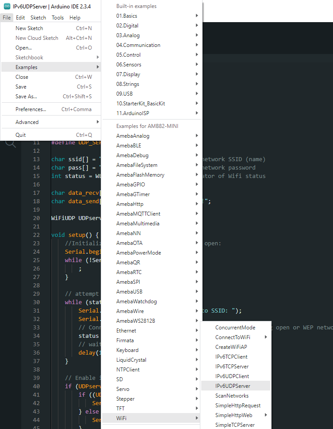Click Preferences... in the File menu

point(31,109)
